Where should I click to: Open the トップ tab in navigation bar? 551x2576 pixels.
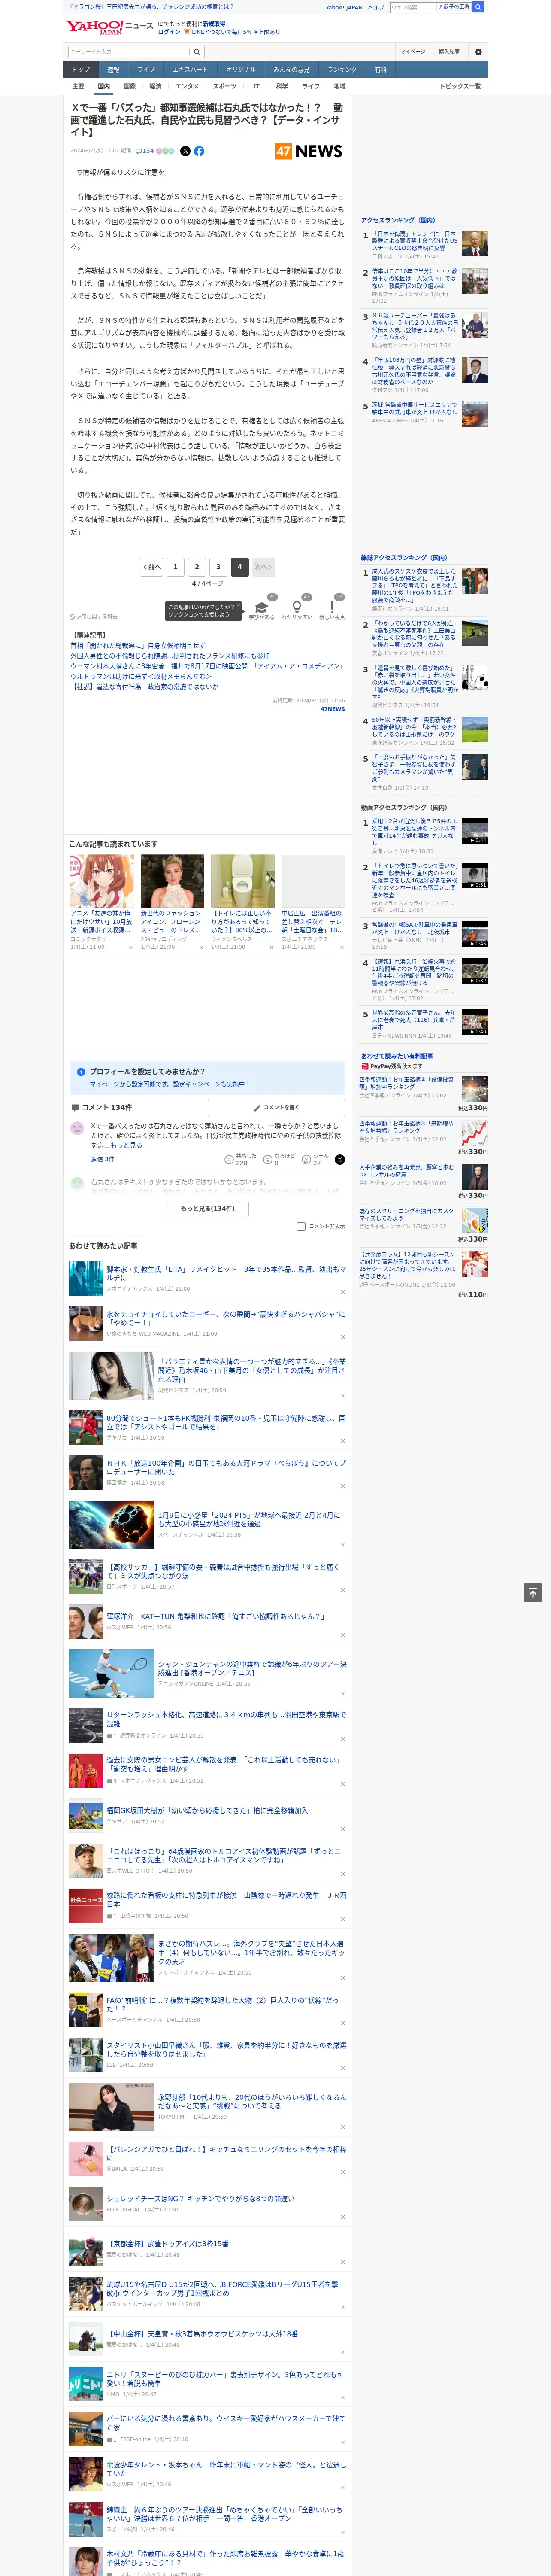[81, 70]
